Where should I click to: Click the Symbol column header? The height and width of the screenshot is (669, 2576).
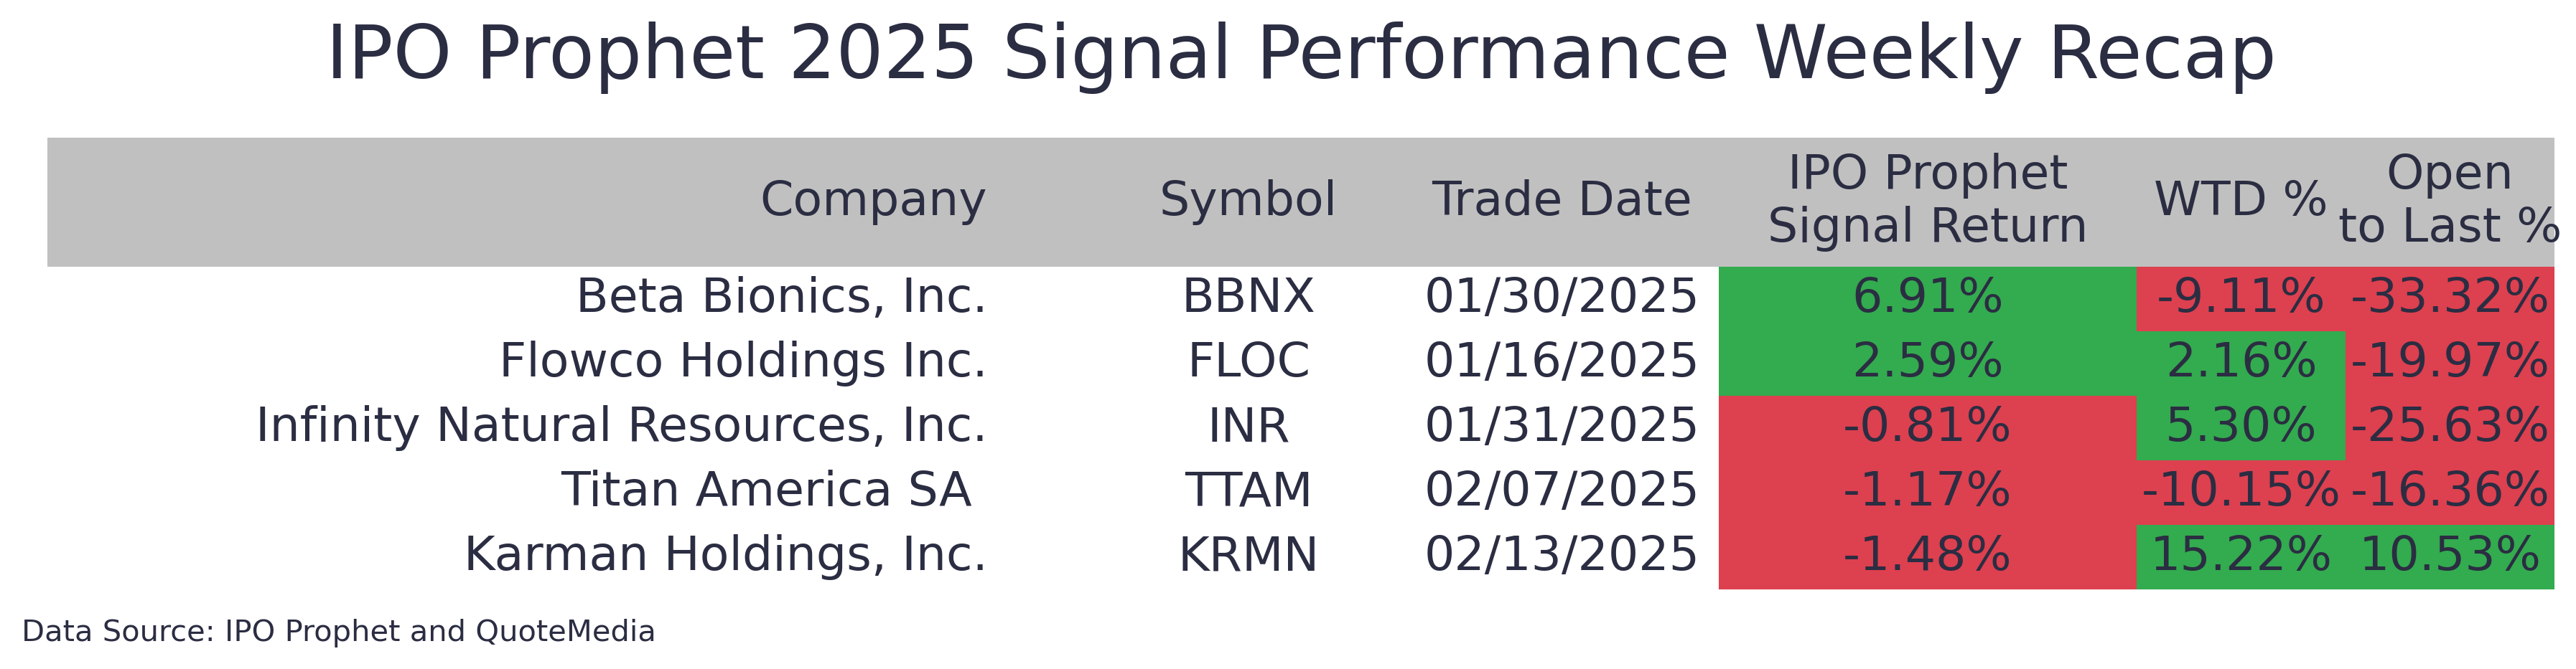pos(1247,200)
